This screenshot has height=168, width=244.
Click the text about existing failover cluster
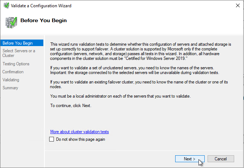pos(138,85)
